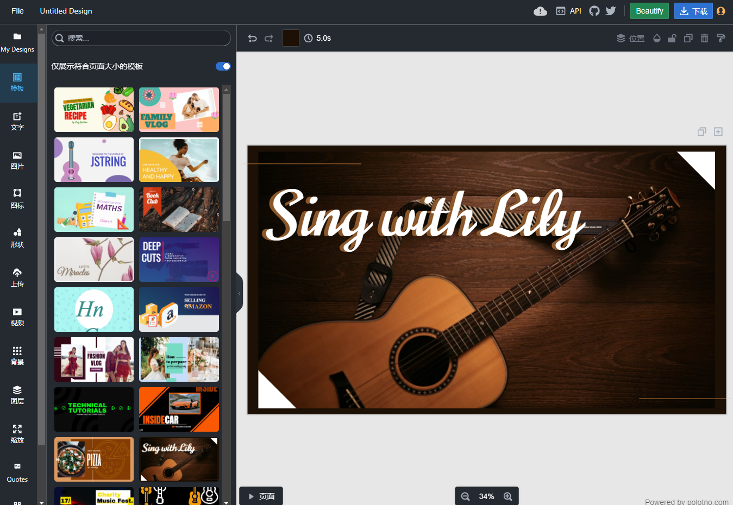This screenshot has height=505, width=733.
Task: Select the Deep Cuts template
Action: (179, 260)
